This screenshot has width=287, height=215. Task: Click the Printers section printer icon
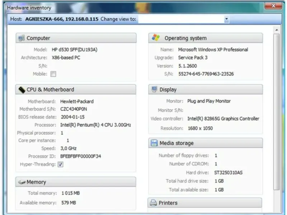(x=153, y=202)
